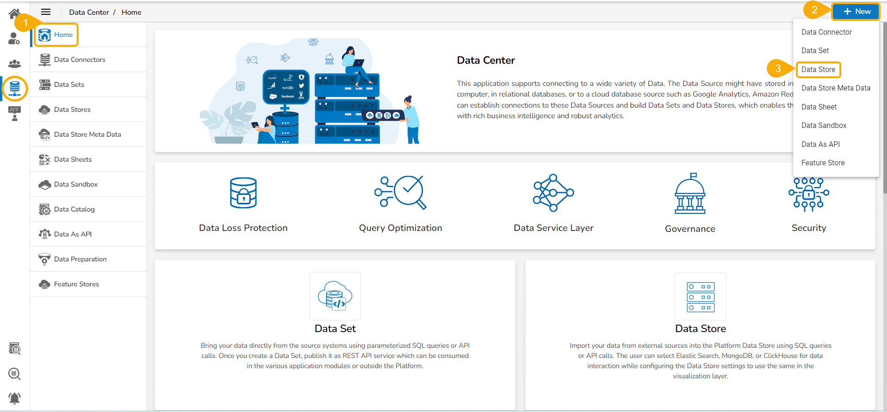Click the Home breadcrumb in the top bar

(131, 12)
